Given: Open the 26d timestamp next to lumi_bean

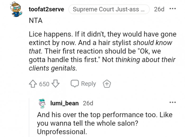Looking at the screenshot, I should coord(88,103).
